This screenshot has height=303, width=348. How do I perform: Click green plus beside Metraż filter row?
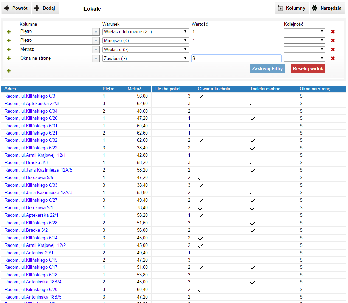9,50
